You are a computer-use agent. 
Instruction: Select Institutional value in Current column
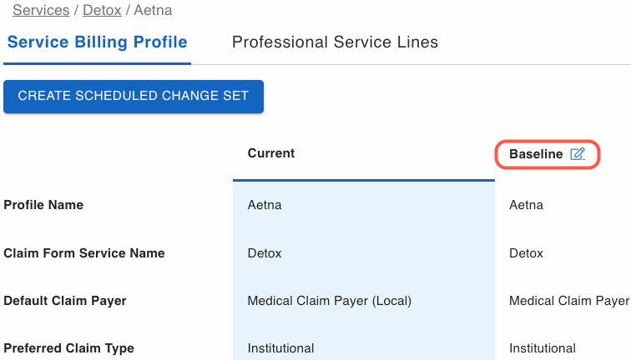280,348
